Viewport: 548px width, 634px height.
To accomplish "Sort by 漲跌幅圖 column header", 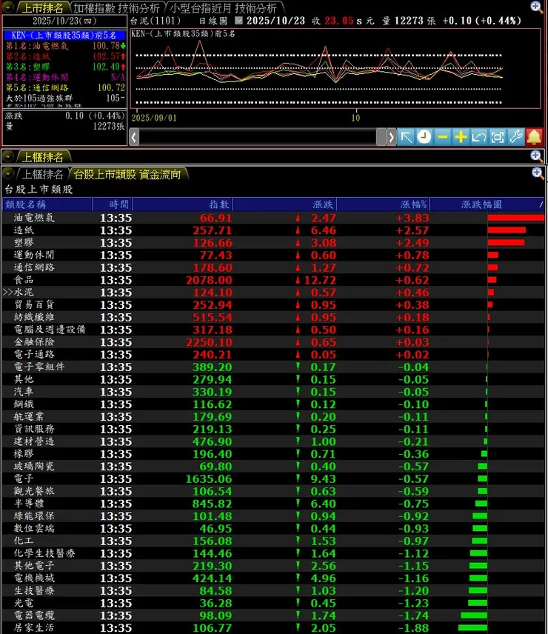I will pyautogui.click(x=487, y=204).
